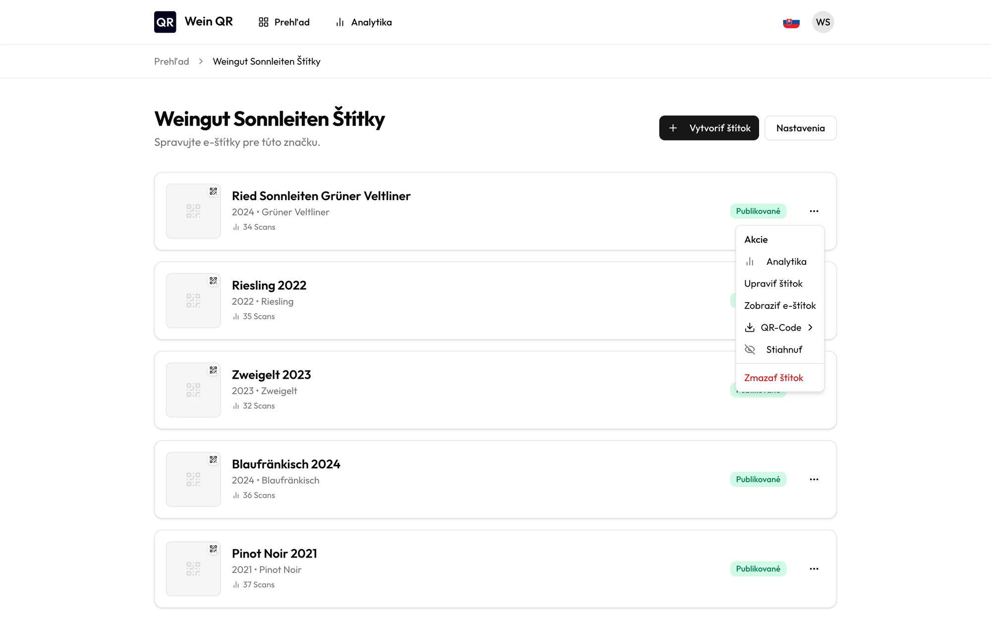This screenshot has width=991, height=619.
Task: Click the QR badge on Pinot Noir 2021 thumbnail
Action: tap(213, 549)
